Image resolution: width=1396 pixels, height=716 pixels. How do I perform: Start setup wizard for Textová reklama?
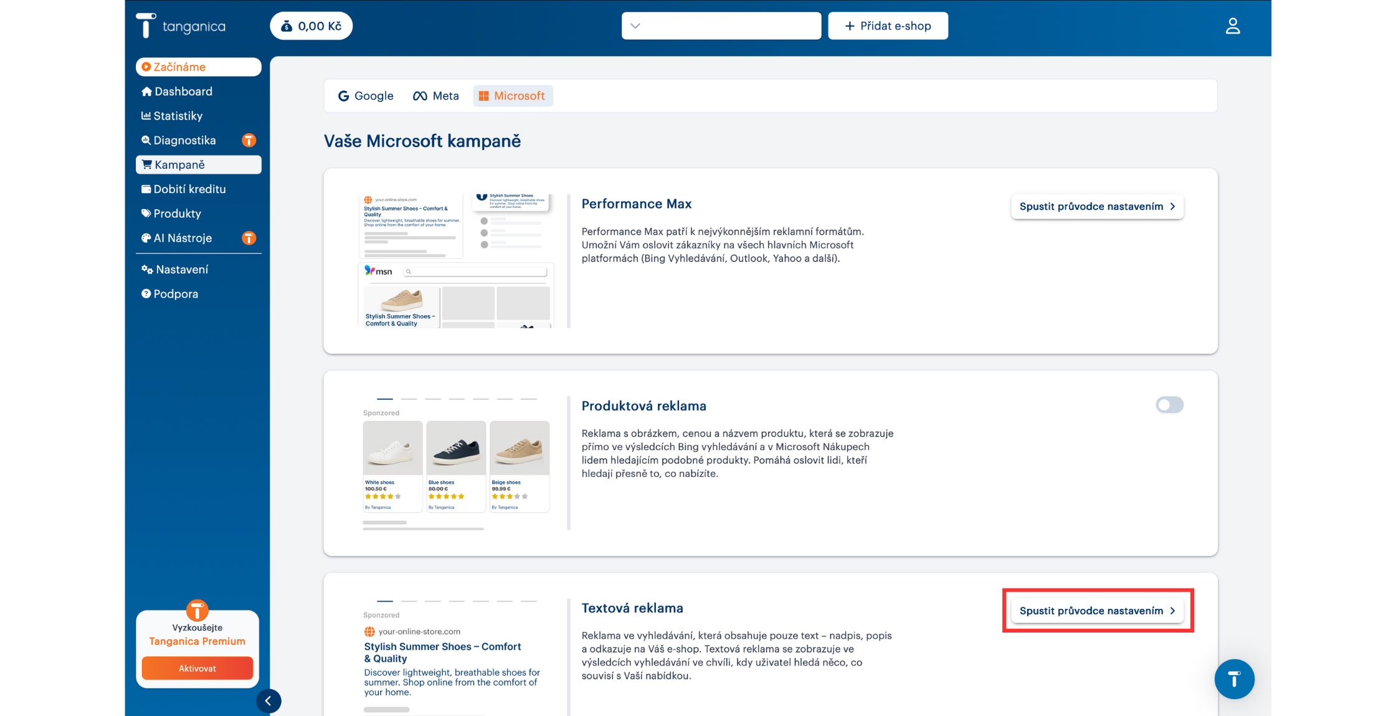click(1097, 610)
